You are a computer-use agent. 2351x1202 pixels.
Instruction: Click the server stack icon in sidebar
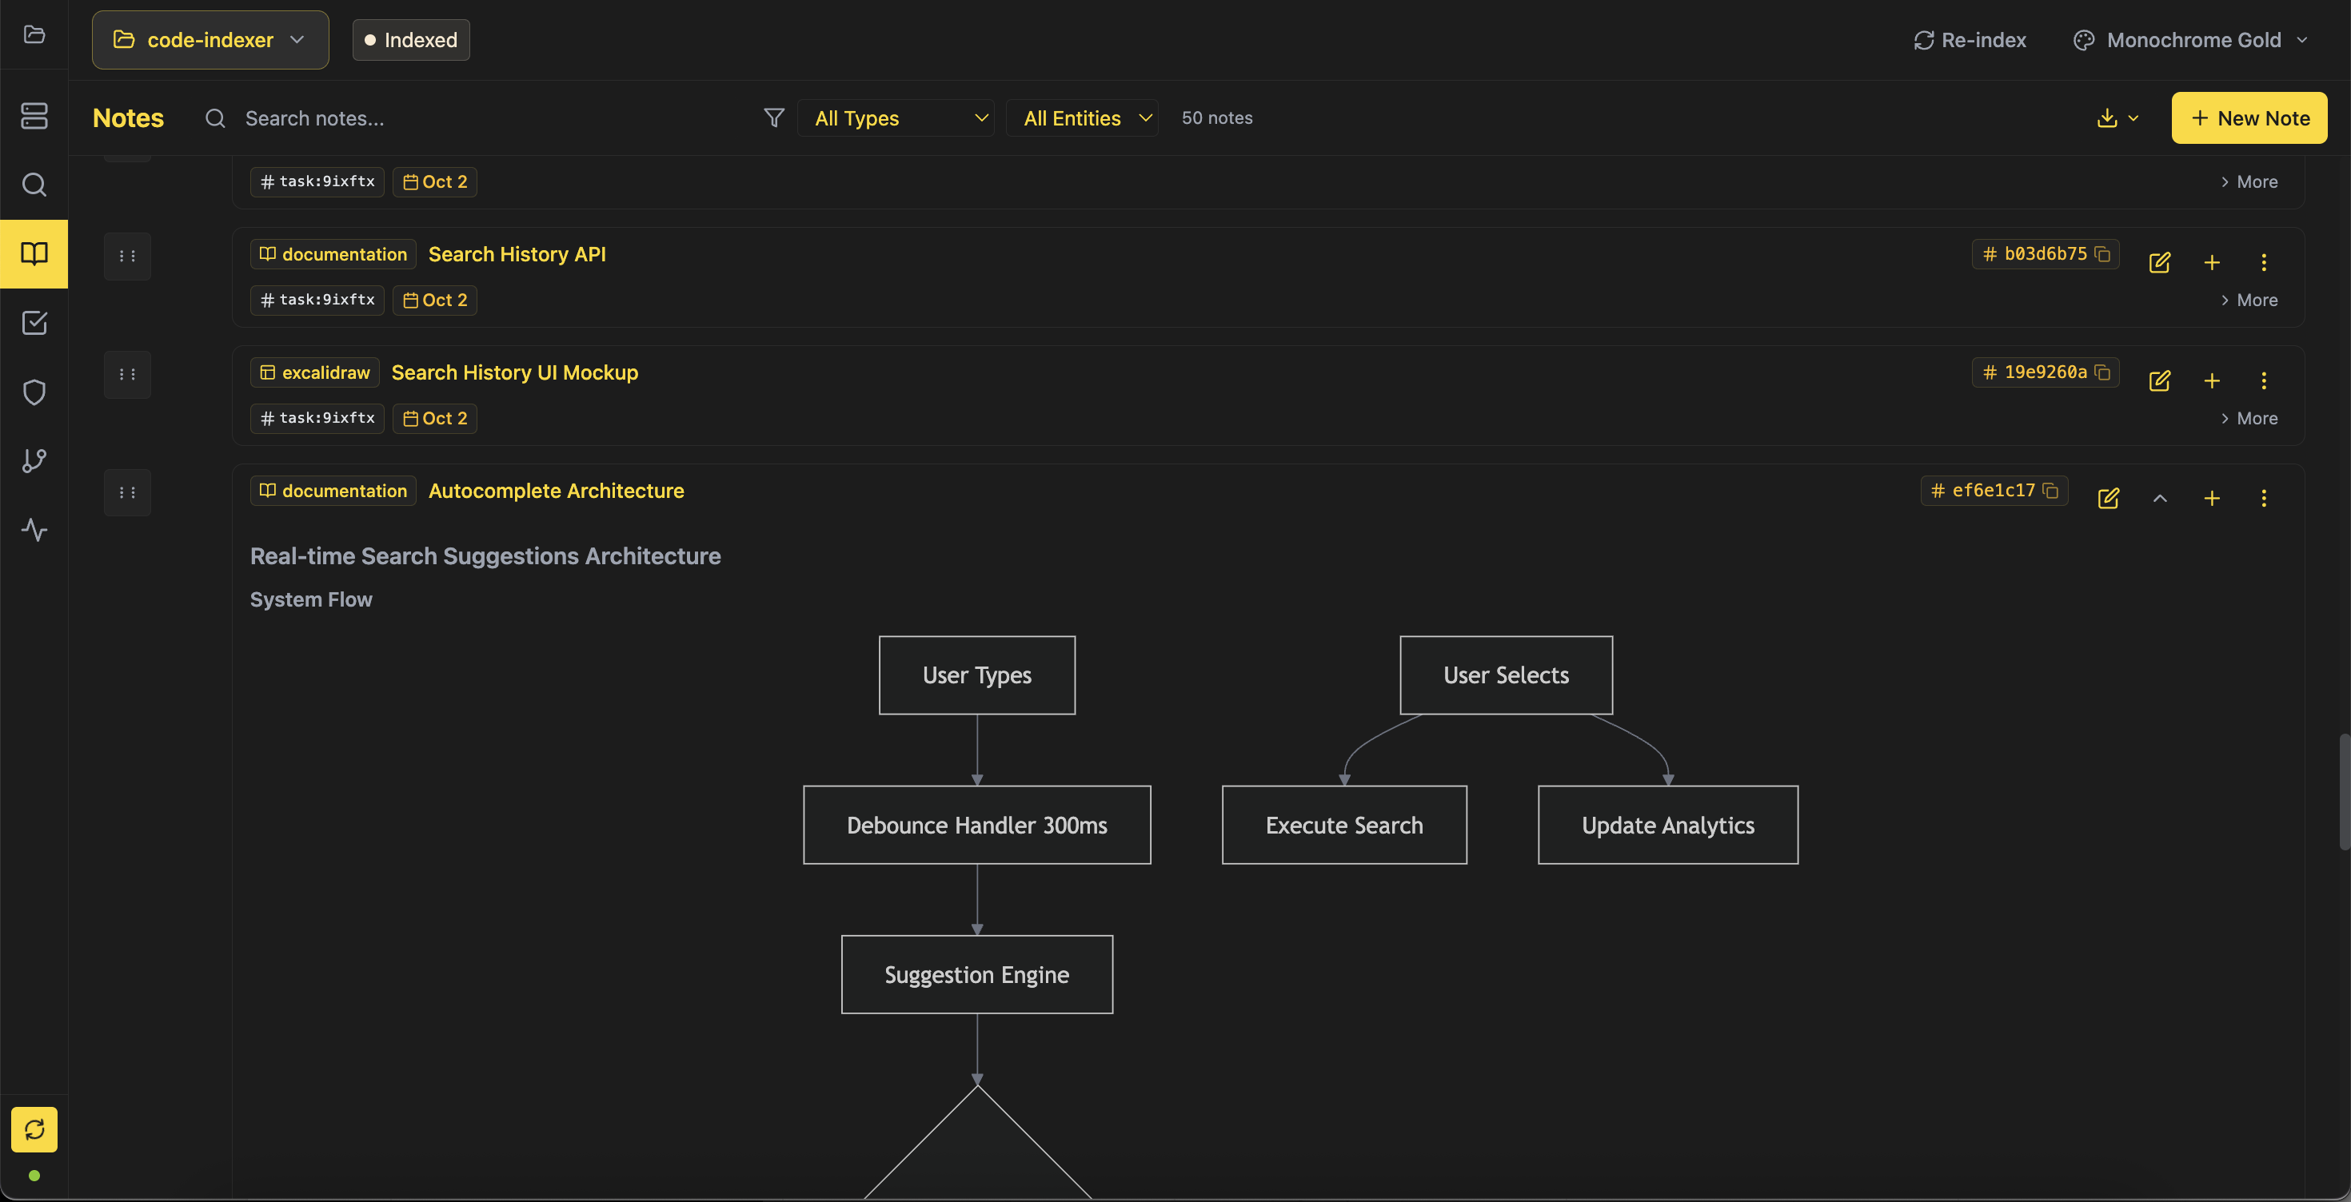[x=34, y=116]
